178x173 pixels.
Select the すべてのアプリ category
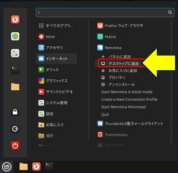(56, 25)
